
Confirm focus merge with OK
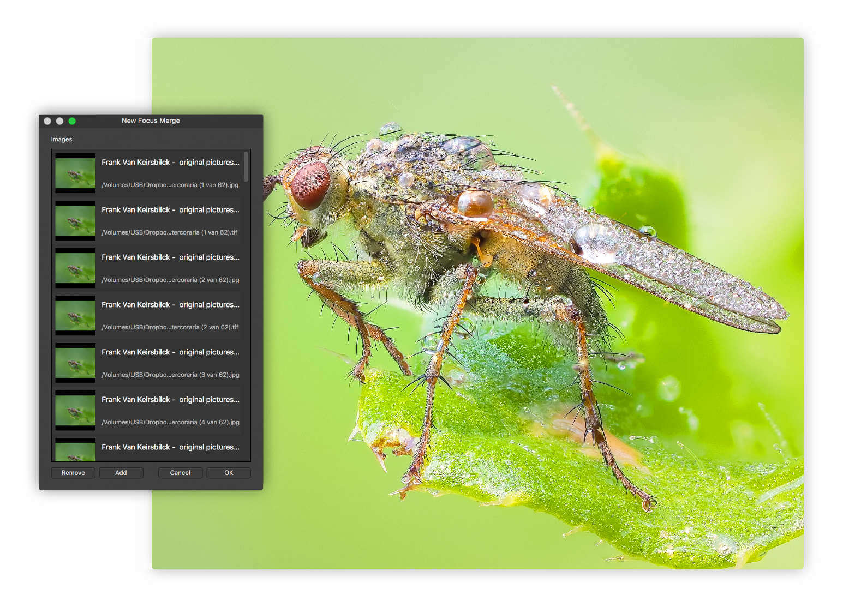click(229, 473)
